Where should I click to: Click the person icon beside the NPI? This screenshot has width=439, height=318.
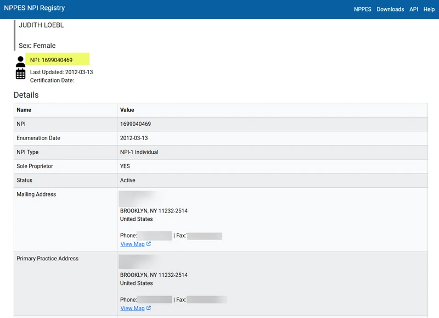(x=20, y=62)
